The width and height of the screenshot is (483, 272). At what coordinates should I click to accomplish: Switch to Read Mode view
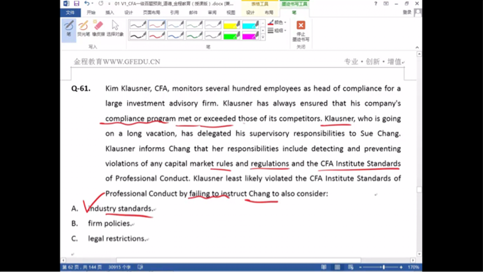click(x=324, y=267)
